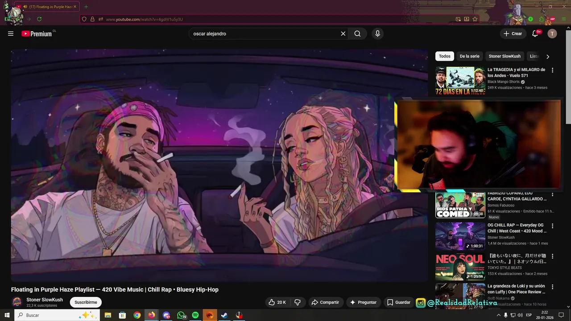Open Firefox site security lock info
Viewport: 571px width, 321px height.
point(92,19)
